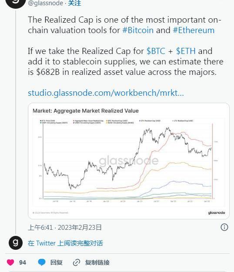This screenshot has width=234, height=272.
Task: Open the #Bitcoin hashtag
Action: coord(138,30)
